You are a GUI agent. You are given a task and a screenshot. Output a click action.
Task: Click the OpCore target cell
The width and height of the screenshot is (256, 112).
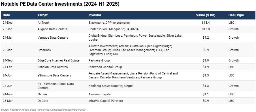[43, 101]
